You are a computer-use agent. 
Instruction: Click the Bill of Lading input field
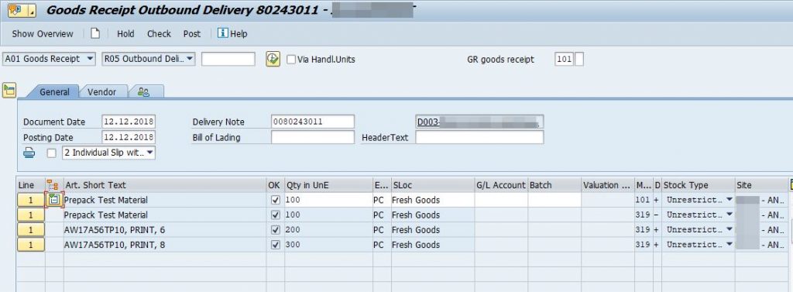(313, 137)
